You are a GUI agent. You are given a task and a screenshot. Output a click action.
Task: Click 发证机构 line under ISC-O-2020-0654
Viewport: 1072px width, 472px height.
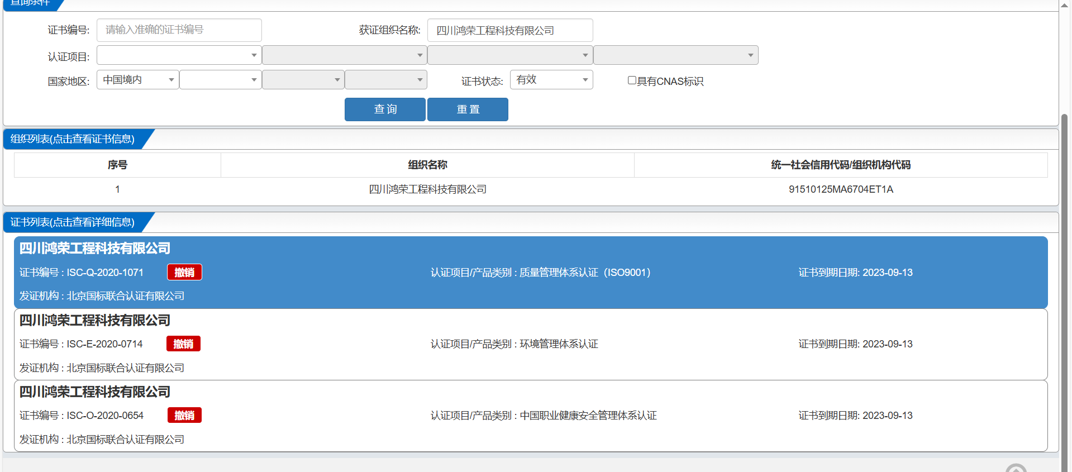tap(102, 440)
